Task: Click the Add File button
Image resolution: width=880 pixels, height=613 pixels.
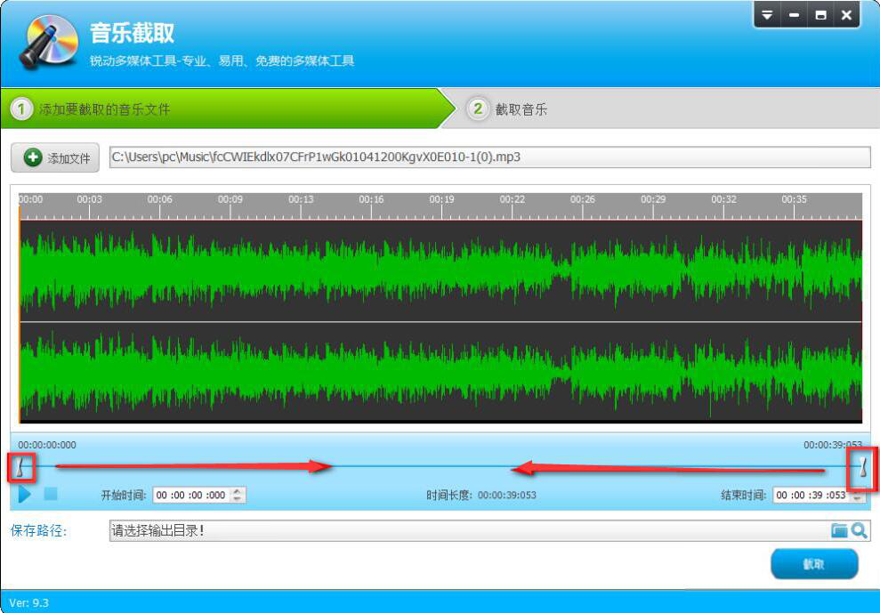Action: pyautogui.click(x=55, y=157)
